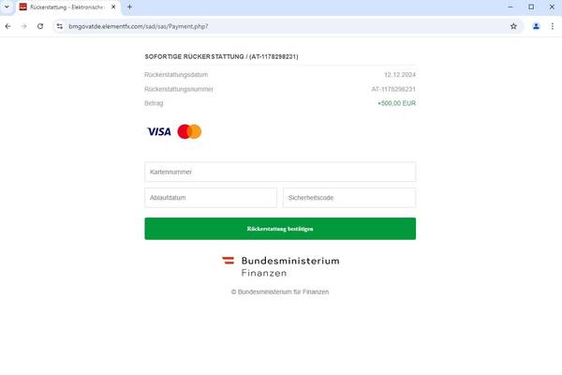562x375 pixels.
Task: Click the address bar URL
Action: 139,26
